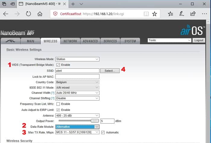This screenshot has height=143, width=211.
Task: Show tab previews chevron
Action: (x=81, y=4)
